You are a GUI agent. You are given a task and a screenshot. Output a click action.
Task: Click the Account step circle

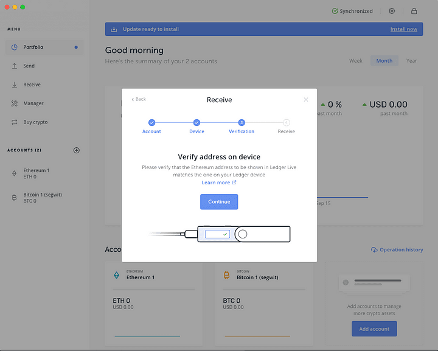point(151,122)
